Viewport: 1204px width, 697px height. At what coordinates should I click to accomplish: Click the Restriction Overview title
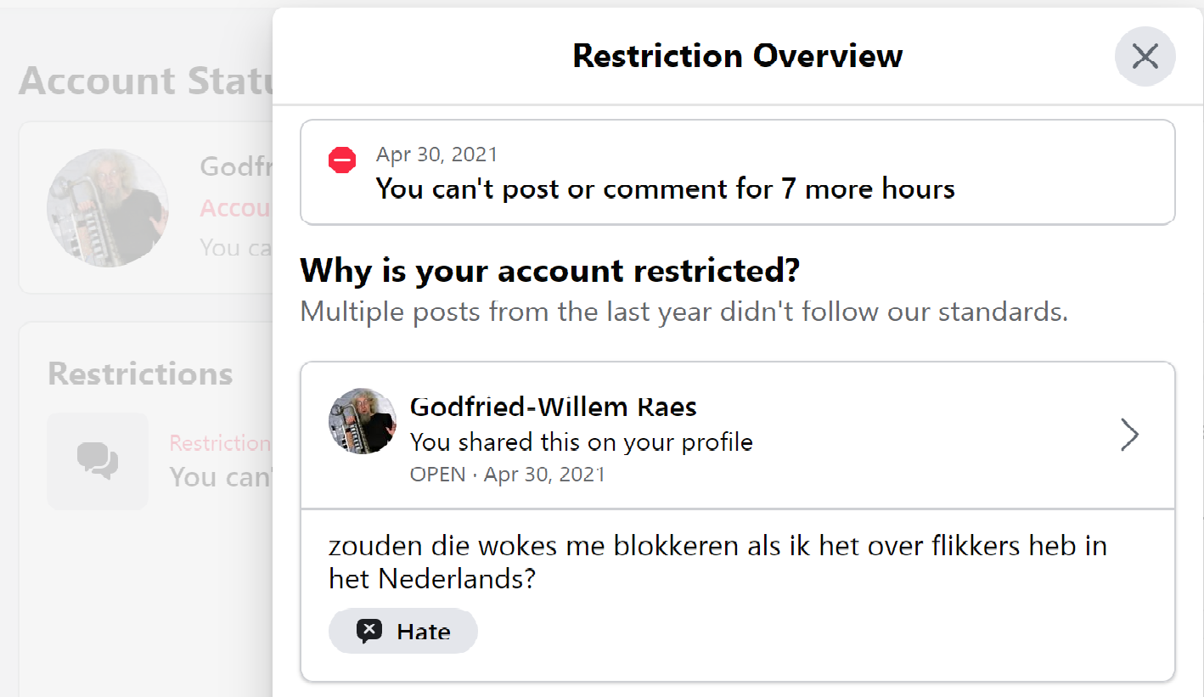point(737,56)
